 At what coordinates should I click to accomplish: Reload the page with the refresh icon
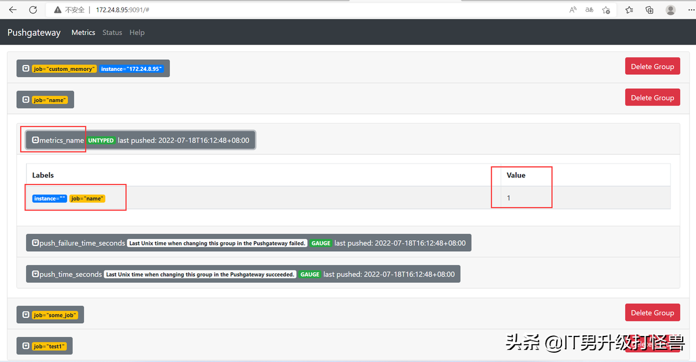pyautogui.click(x=33, y=10)
